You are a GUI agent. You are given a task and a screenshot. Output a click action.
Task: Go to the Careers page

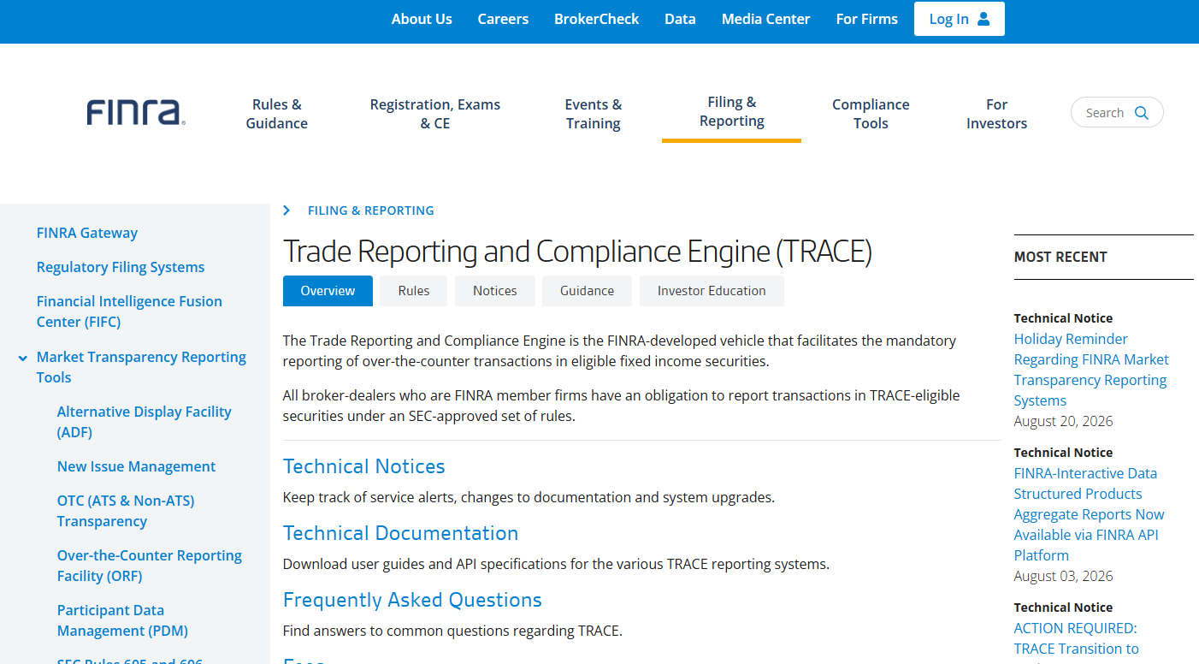(x=503, y=19)
